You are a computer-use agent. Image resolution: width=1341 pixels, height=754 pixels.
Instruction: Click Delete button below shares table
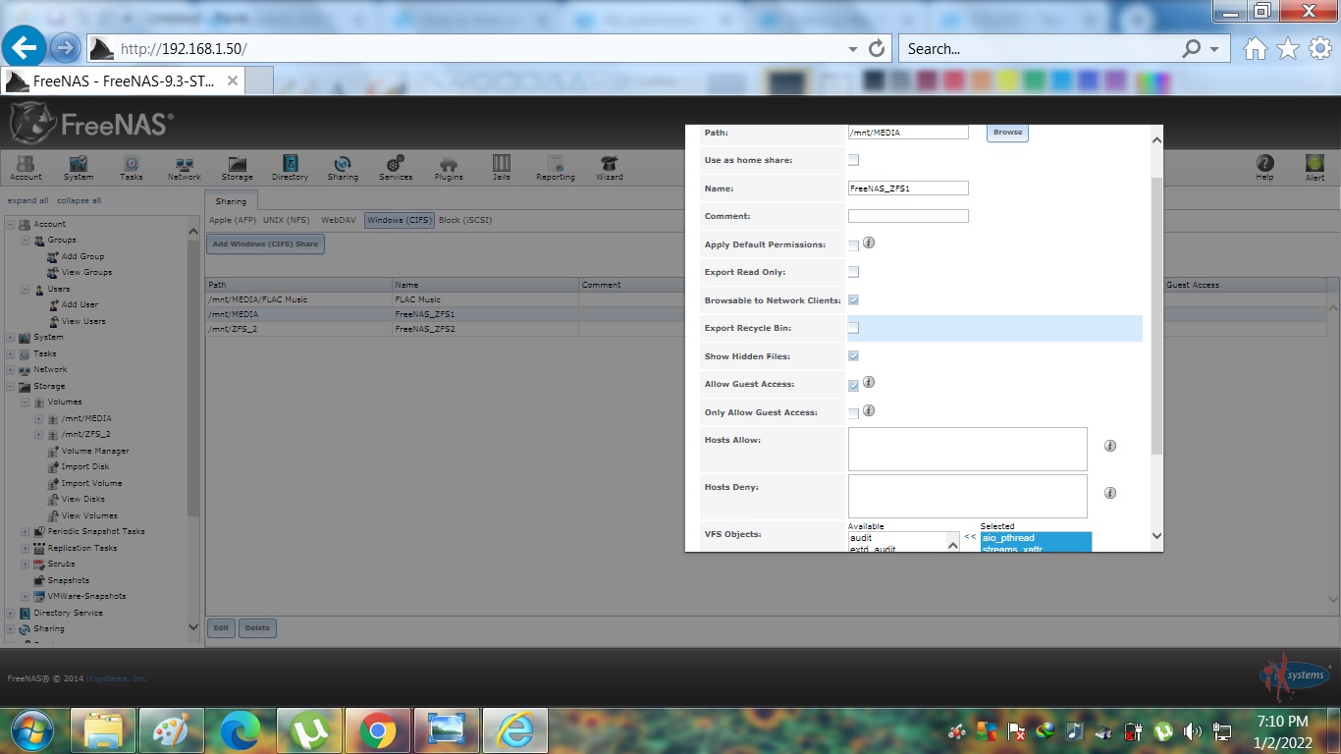[257, 628]
